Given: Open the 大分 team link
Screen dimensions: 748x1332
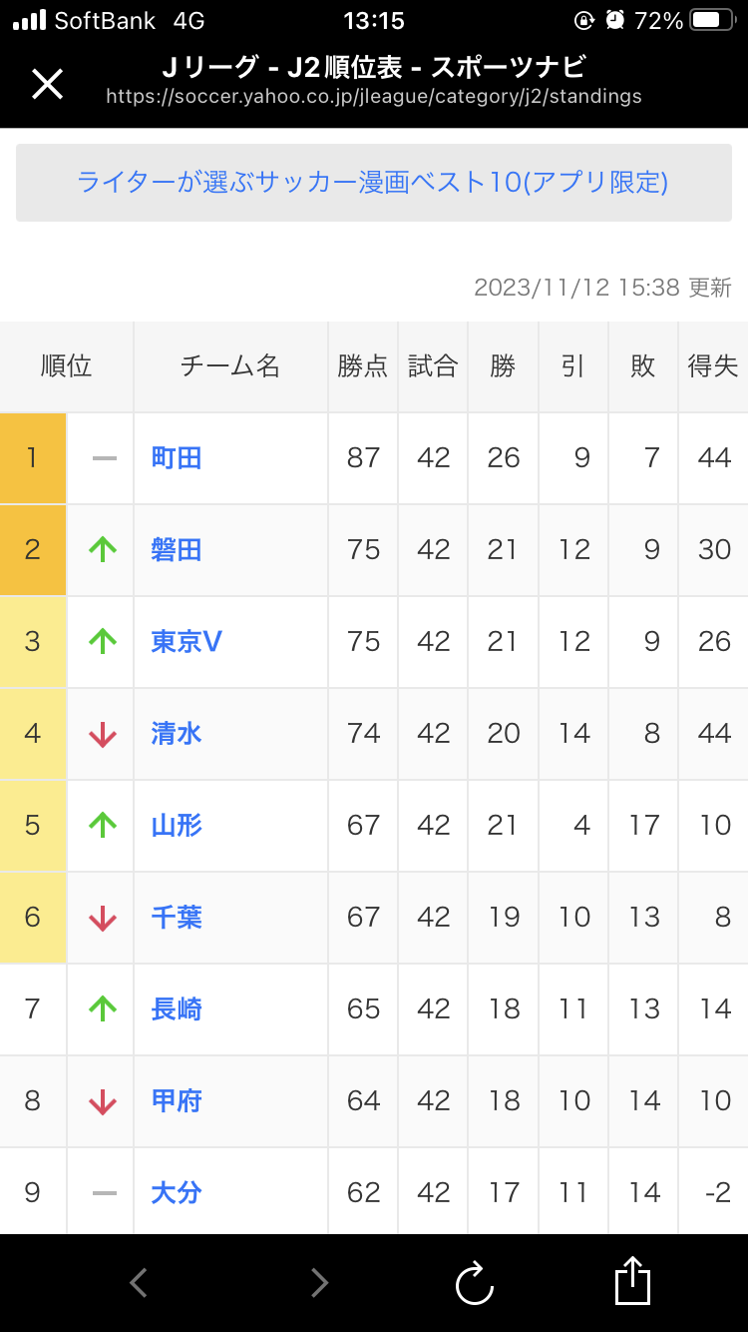Looking at the screenshot, I should 177,1193.
